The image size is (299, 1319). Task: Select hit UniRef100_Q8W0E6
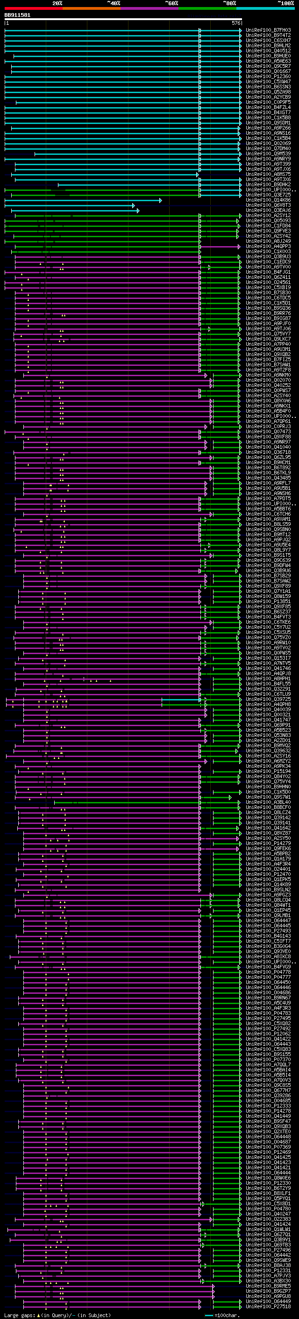click(268, 1178)
